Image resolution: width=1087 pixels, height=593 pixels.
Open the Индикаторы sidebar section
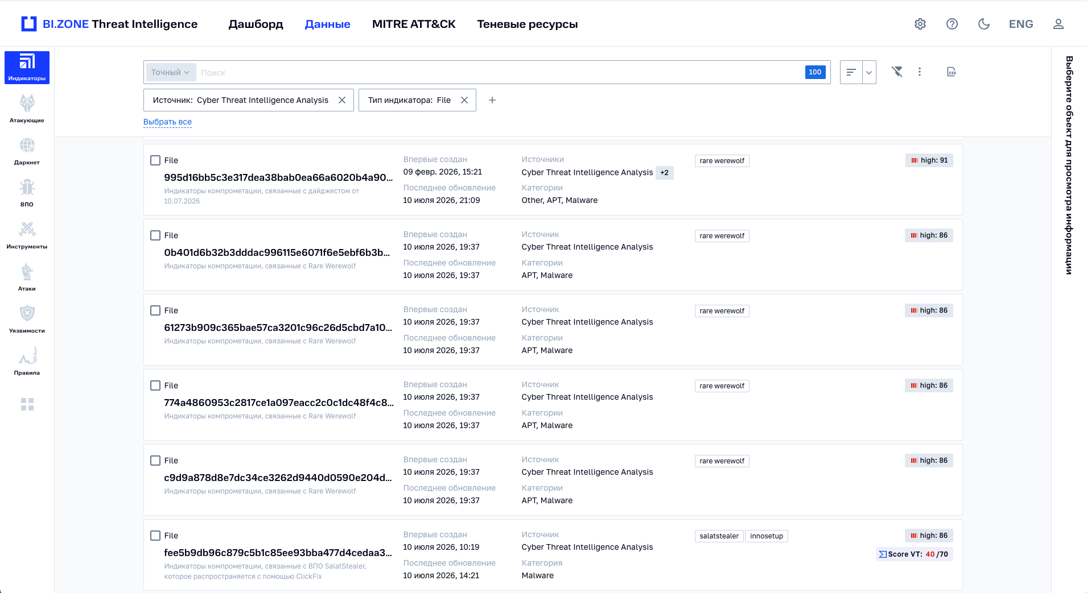click(27, 68)
